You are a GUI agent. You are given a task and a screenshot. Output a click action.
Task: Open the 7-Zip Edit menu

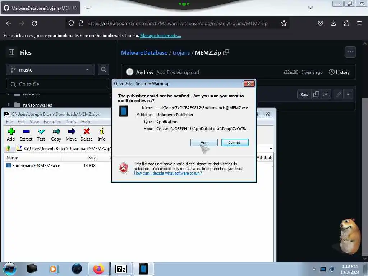pyautogui.click(x=21, y=121)
